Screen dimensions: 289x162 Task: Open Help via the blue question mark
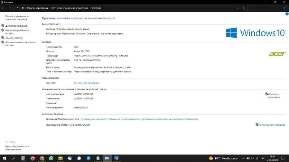tap(287, 14)
